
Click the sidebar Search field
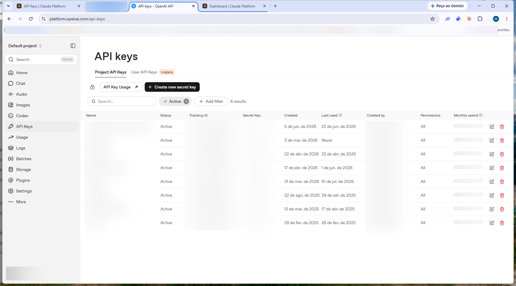point(41,59)
